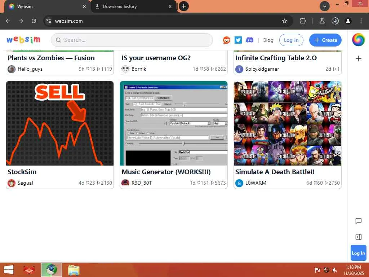Bookmark this page with star icon
Screen dimensions: 369x277
[x=285, y=21]
